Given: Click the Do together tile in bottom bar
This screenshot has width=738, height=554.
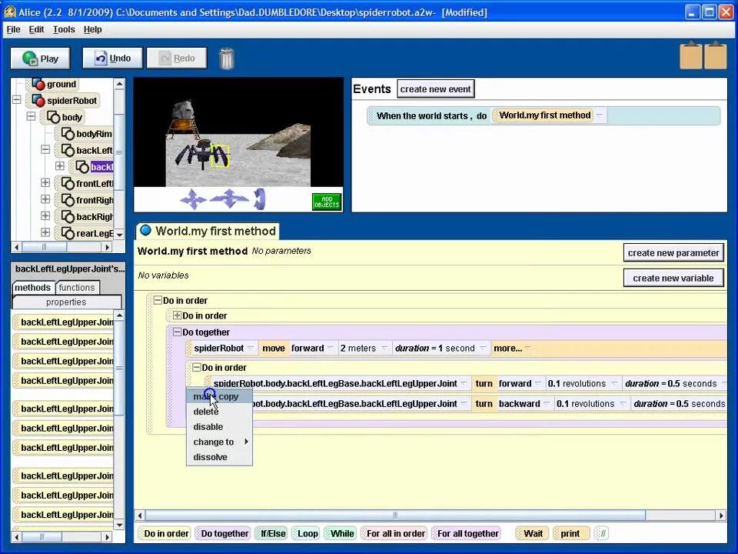Looking at the screenshot, I should coord(224,533).
